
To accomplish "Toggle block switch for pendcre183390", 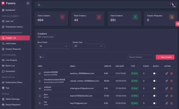I will (155, 73).
